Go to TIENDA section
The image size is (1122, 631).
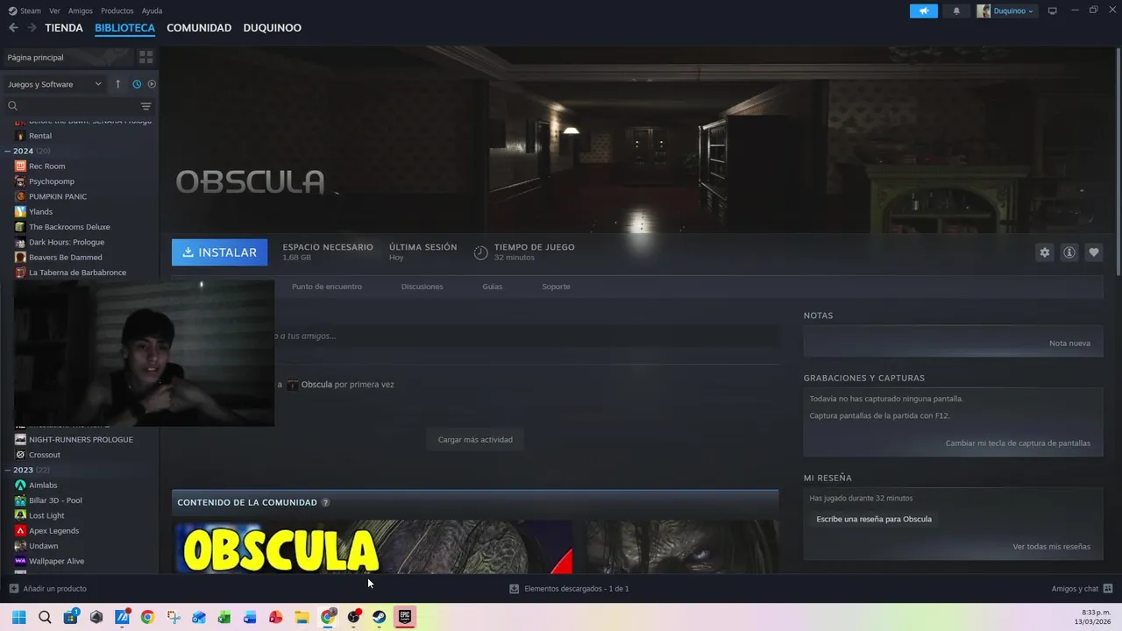(x=64, y=28)
